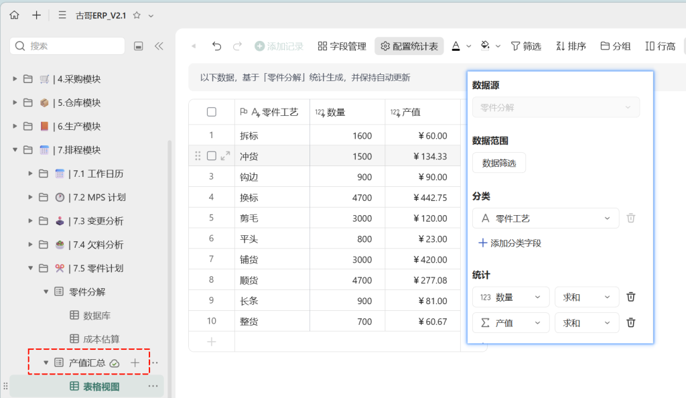Open the 求和 dropdown for 数量
Viewport: 686px width, 398px height.
tap(587, 297)
